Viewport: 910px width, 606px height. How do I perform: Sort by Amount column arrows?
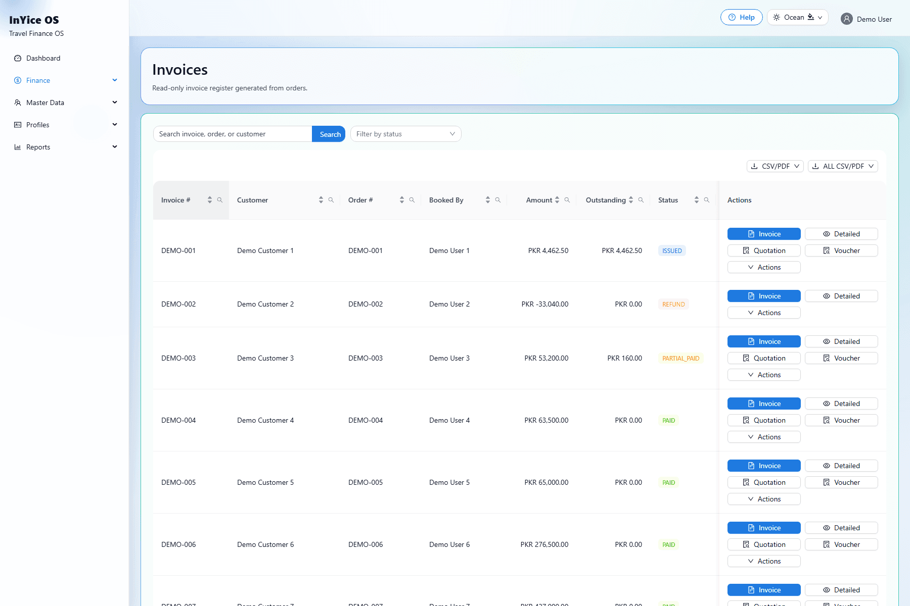coord(557,200)
